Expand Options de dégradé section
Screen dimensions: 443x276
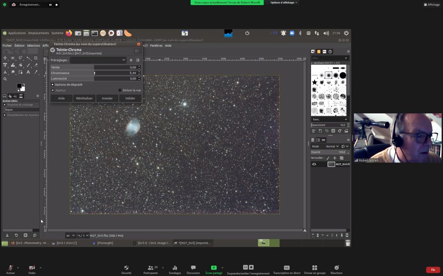coord(52,85)
